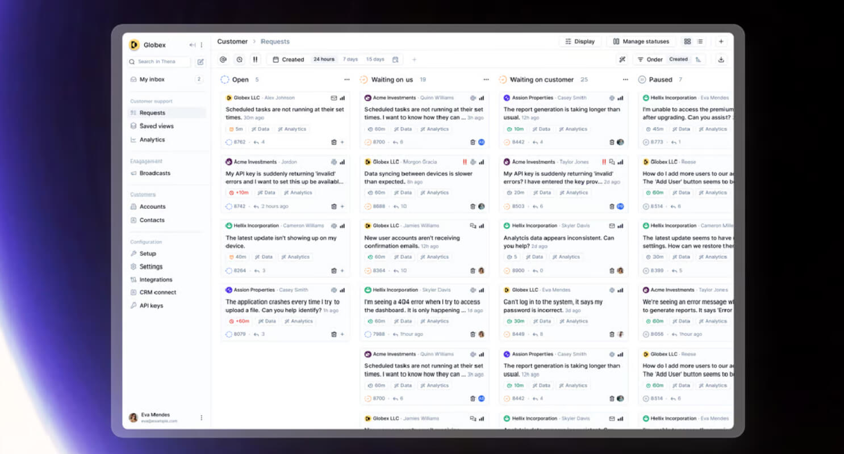Toggle sort direction icon next to Created

[x=698, y=59]
